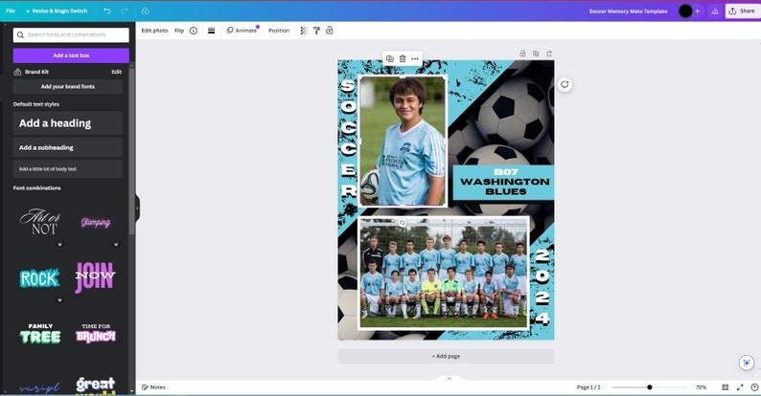Click Animate in the toolbar
Viewport: 761px width, 396px height.
(x=242, y=31)
